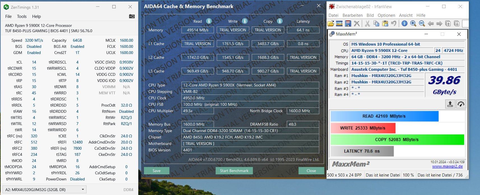Click status bar entry 500 x 503 x 24 BPP

pyautogui.click(x=344, y=175)
